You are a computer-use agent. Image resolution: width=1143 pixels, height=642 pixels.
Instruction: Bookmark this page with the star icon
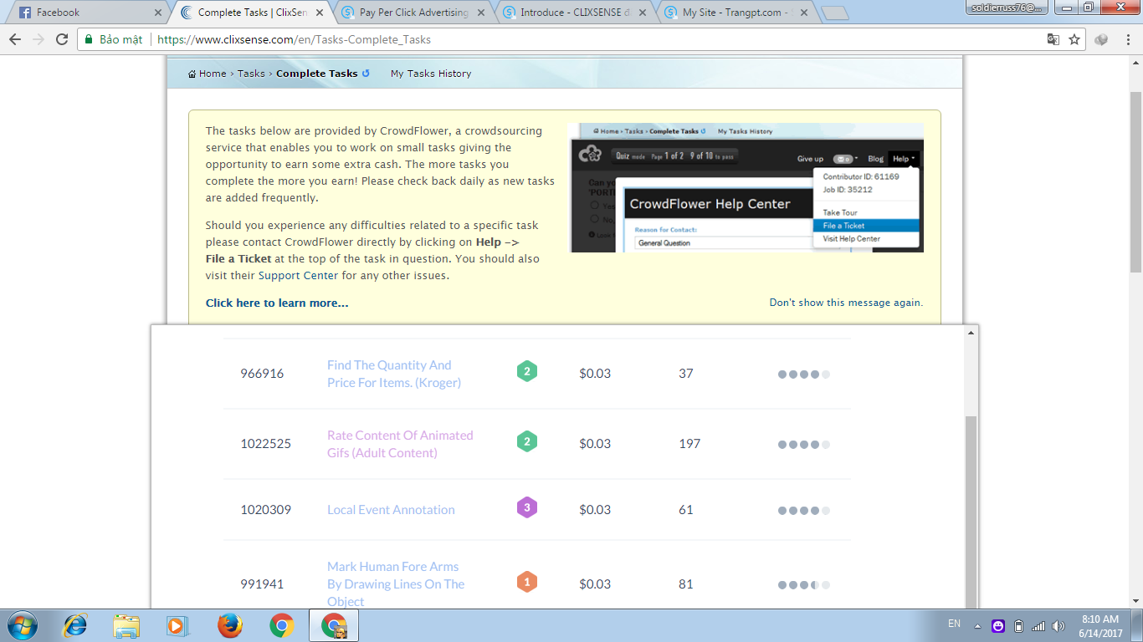tap(1074, 39)
